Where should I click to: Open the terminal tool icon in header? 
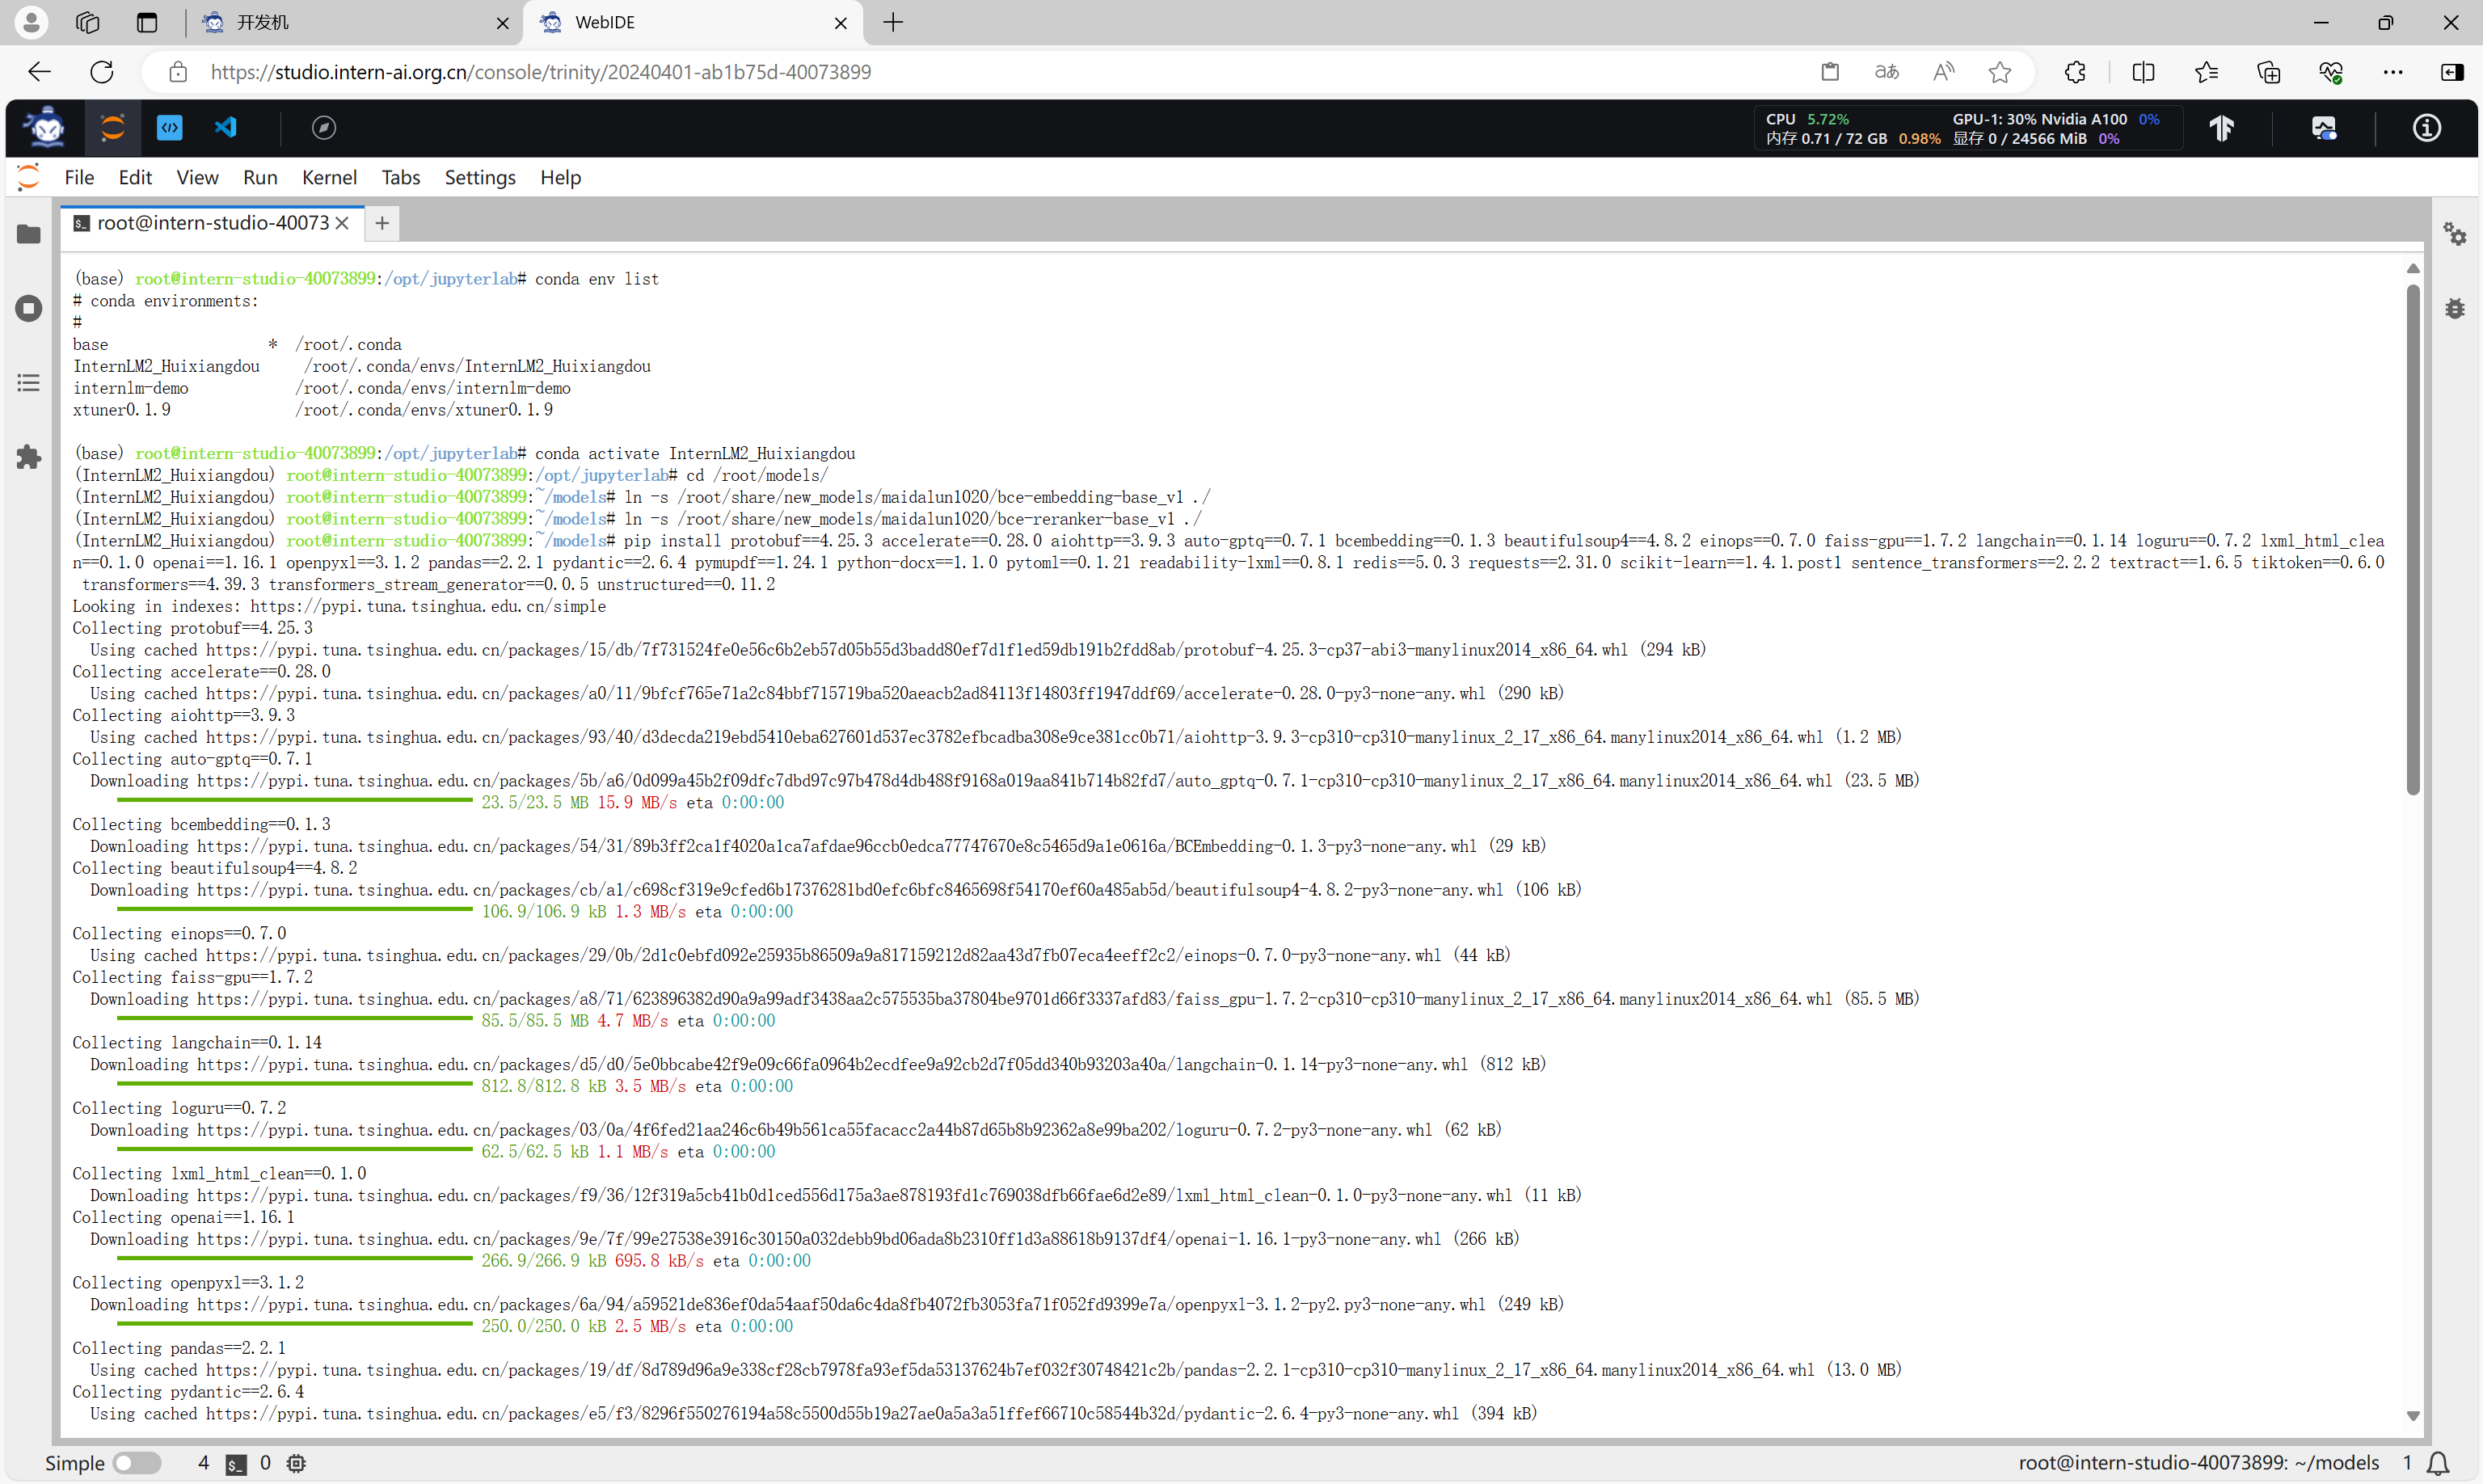[170, 128]
